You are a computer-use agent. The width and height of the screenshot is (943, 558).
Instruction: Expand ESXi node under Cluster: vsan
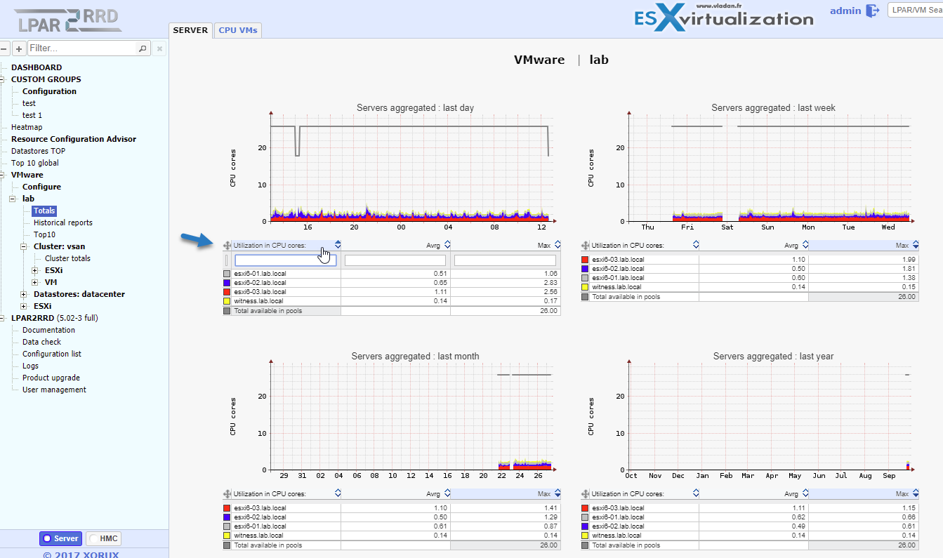pyautogui.click(x=35, y=270)
